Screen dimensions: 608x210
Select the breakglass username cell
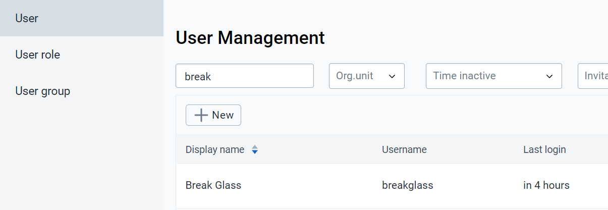408,185
